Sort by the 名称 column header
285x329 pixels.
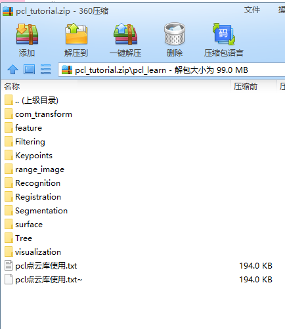click(116, 86)
